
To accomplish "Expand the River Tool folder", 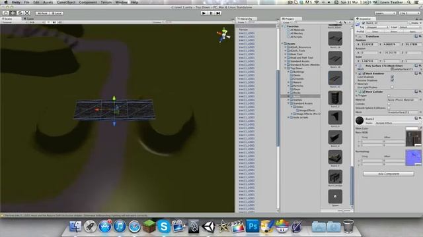I will (285, 54).
